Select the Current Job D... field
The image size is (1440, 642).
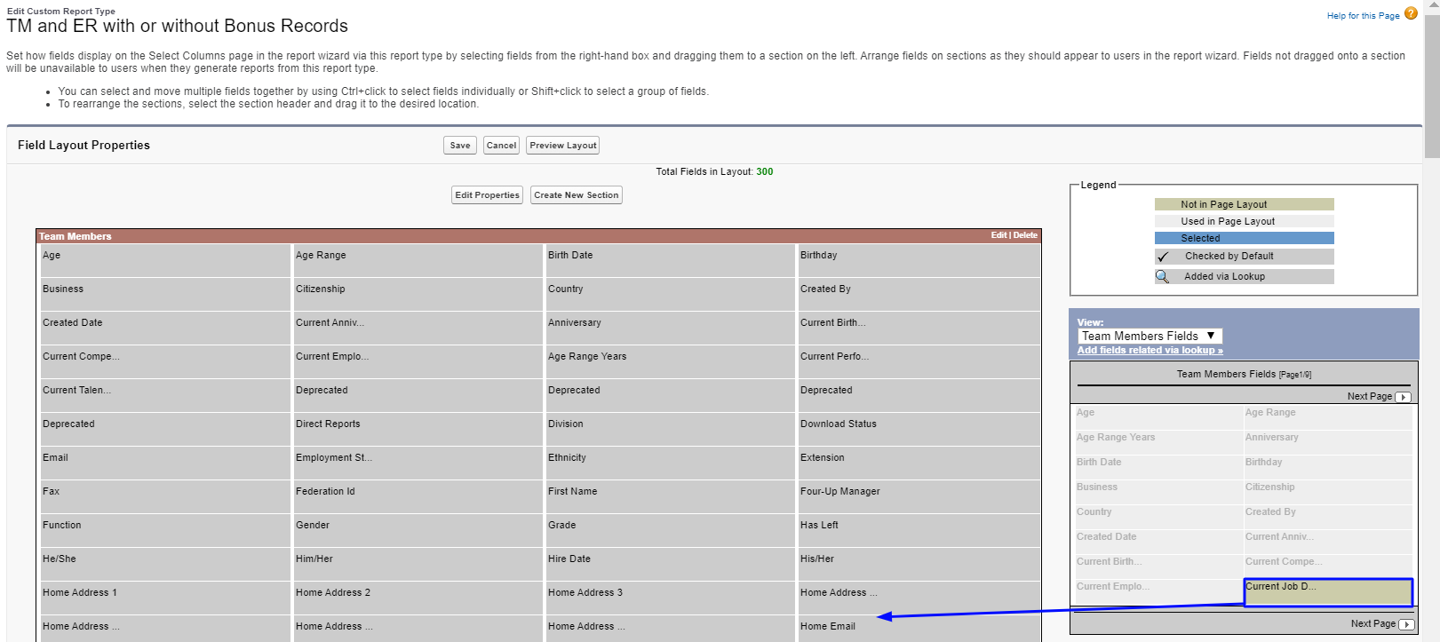coord(1327,591)
